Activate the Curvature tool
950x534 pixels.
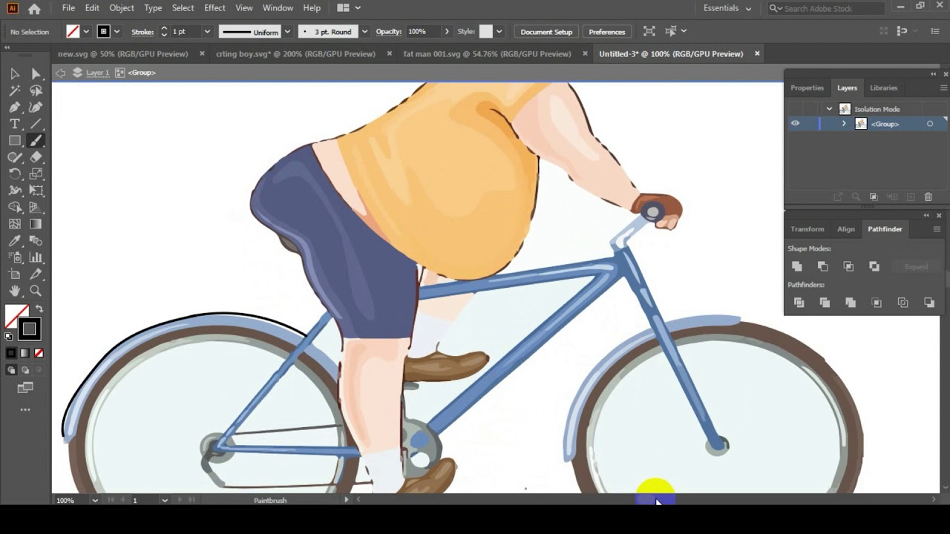pyautogui.click(x=36, y=108)
